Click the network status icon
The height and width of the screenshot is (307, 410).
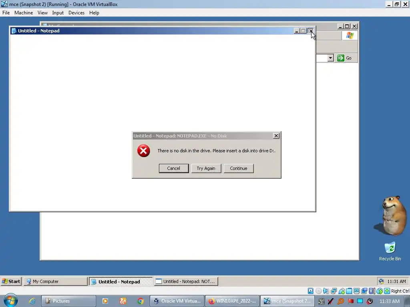point(334,291)
